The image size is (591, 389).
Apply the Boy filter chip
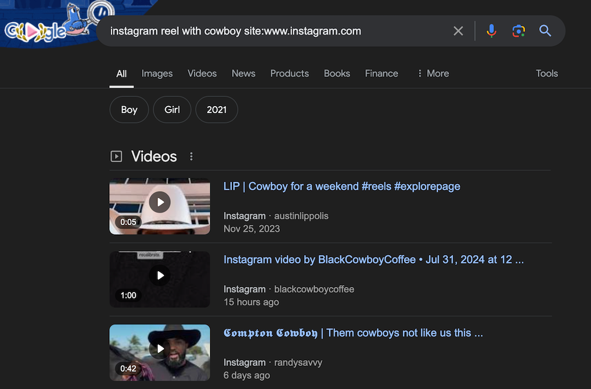tap(129, 110)
